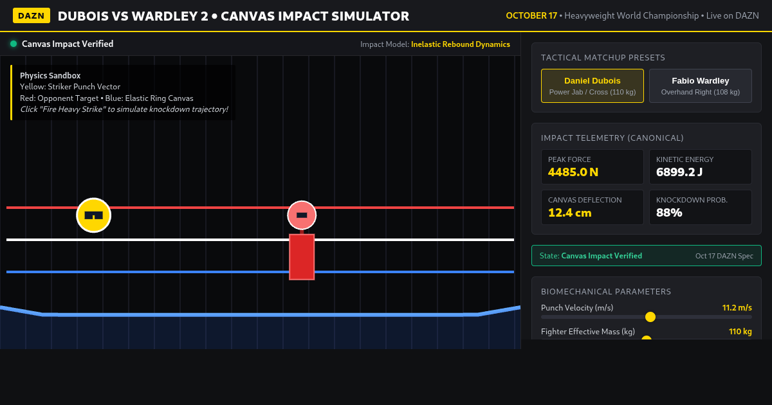Image resolution: width=772 pixels, height=405 pixels.
Task: Click the red opponent body rectangle
Action: point(302,257)
